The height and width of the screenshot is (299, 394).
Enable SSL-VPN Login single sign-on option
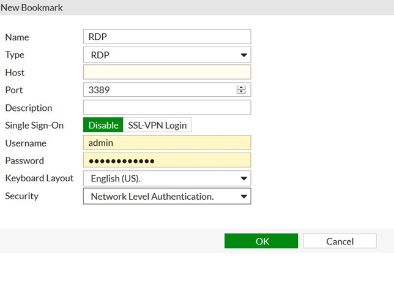coord(157,125)
